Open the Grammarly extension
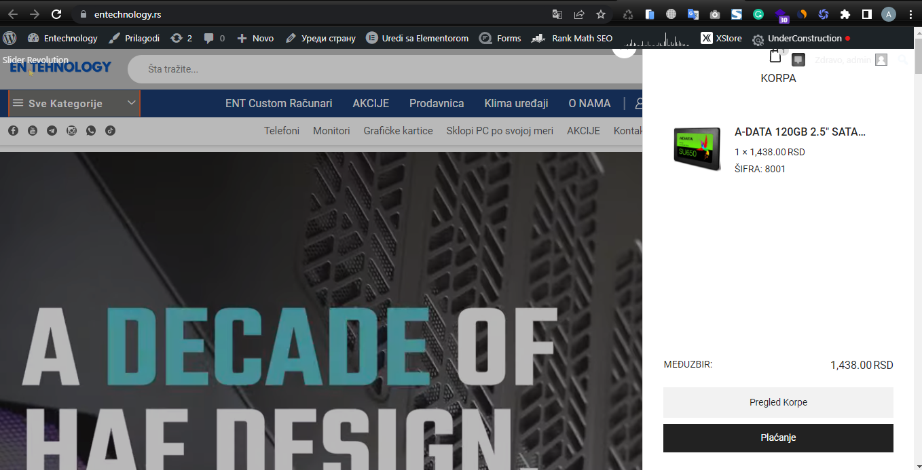The width and height of the screenshot is (922, 470). coord(758,14)
